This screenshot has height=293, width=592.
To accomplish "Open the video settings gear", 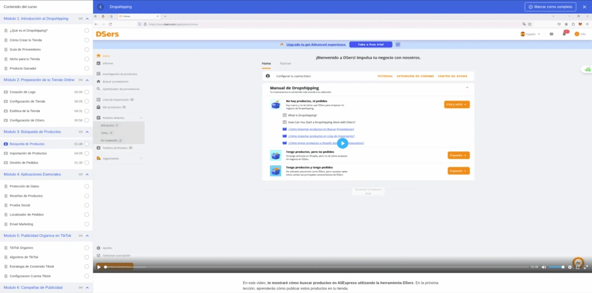I will [570, 267].
